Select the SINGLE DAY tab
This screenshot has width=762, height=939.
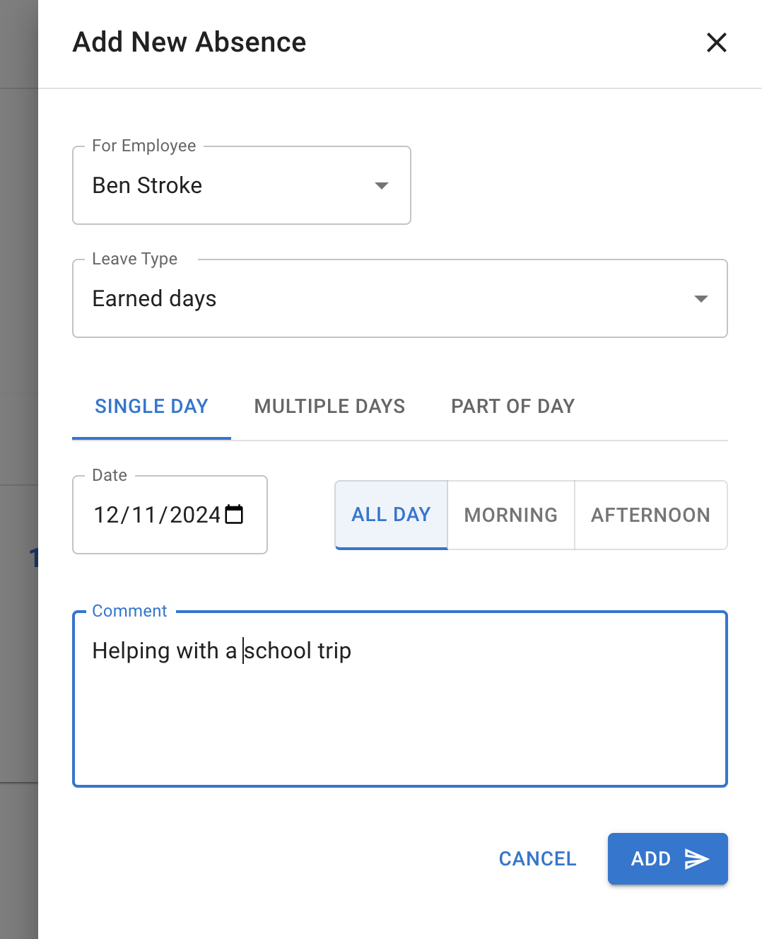(151, 407)
